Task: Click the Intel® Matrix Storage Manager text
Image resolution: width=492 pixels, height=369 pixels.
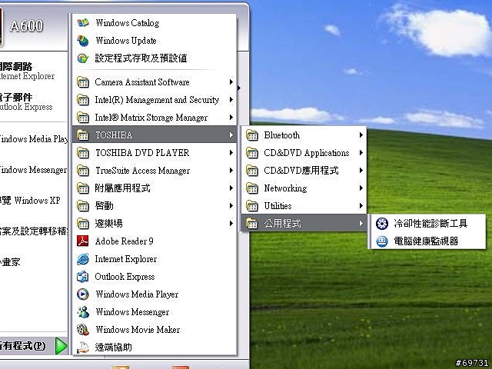Action: 151,118
